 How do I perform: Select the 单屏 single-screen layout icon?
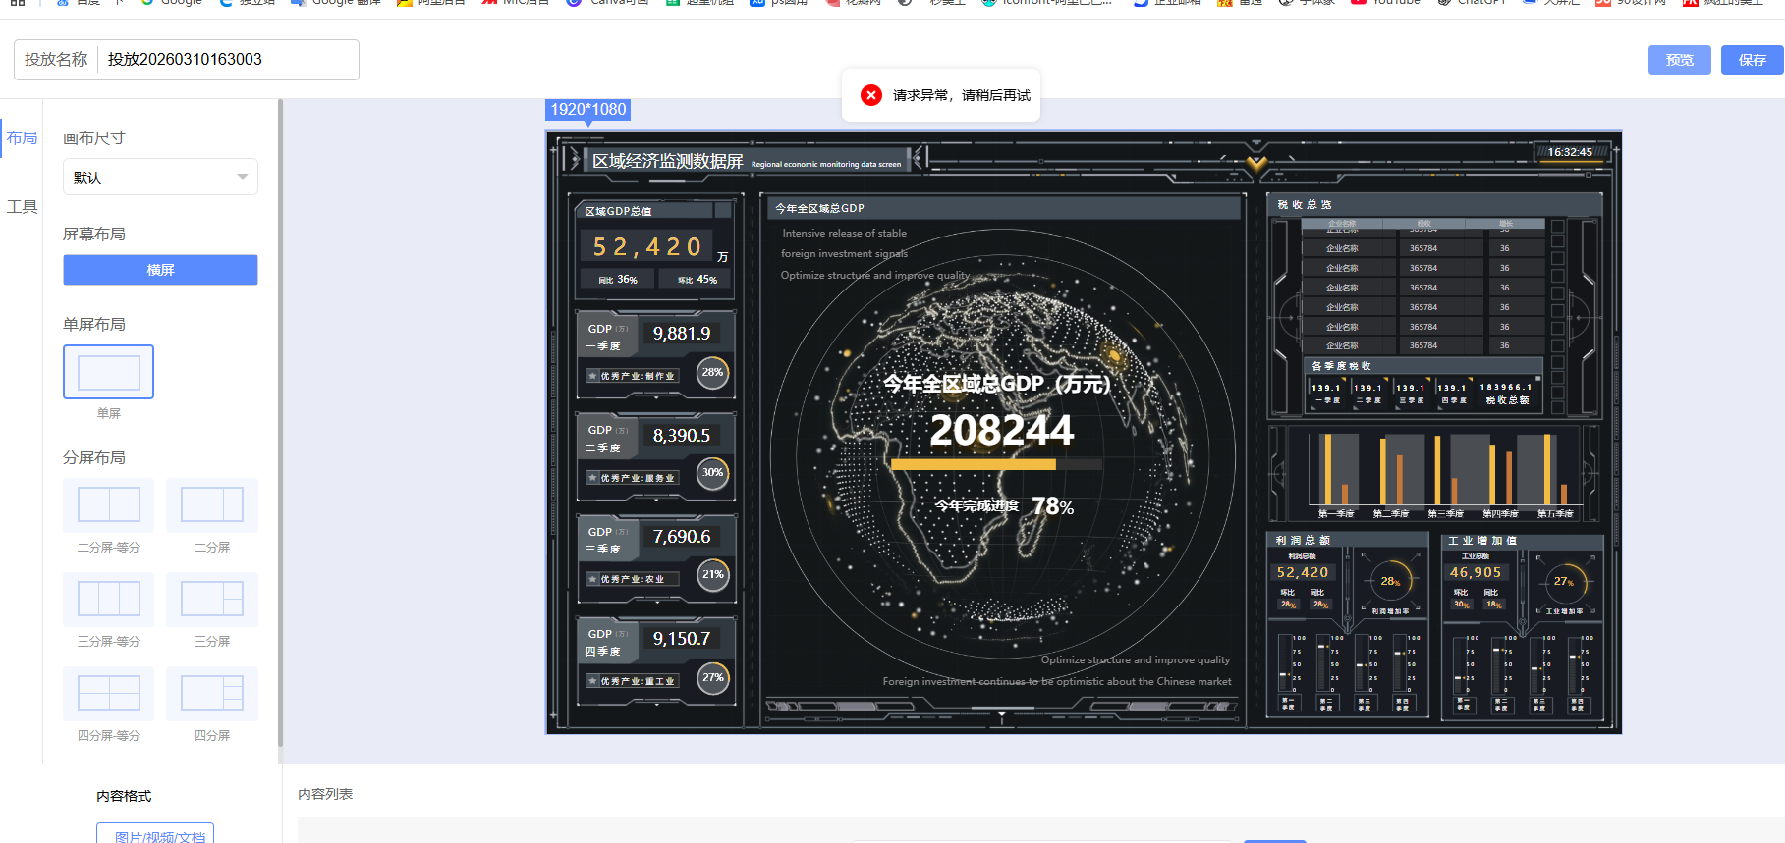tap(108, 372)
